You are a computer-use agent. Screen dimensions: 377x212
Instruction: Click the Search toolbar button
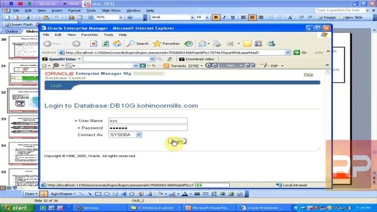tap(138, 44)
